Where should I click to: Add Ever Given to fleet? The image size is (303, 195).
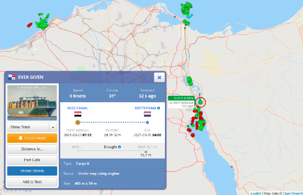(x=32, y=182)
